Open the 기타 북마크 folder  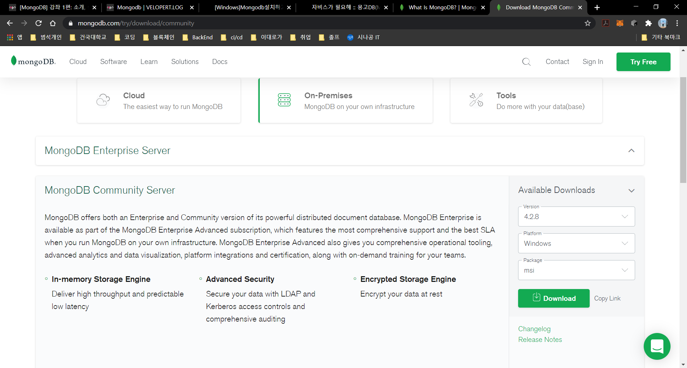click(661, 37)
